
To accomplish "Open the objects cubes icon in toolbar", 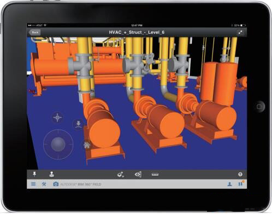I will [x=121, y=175].
